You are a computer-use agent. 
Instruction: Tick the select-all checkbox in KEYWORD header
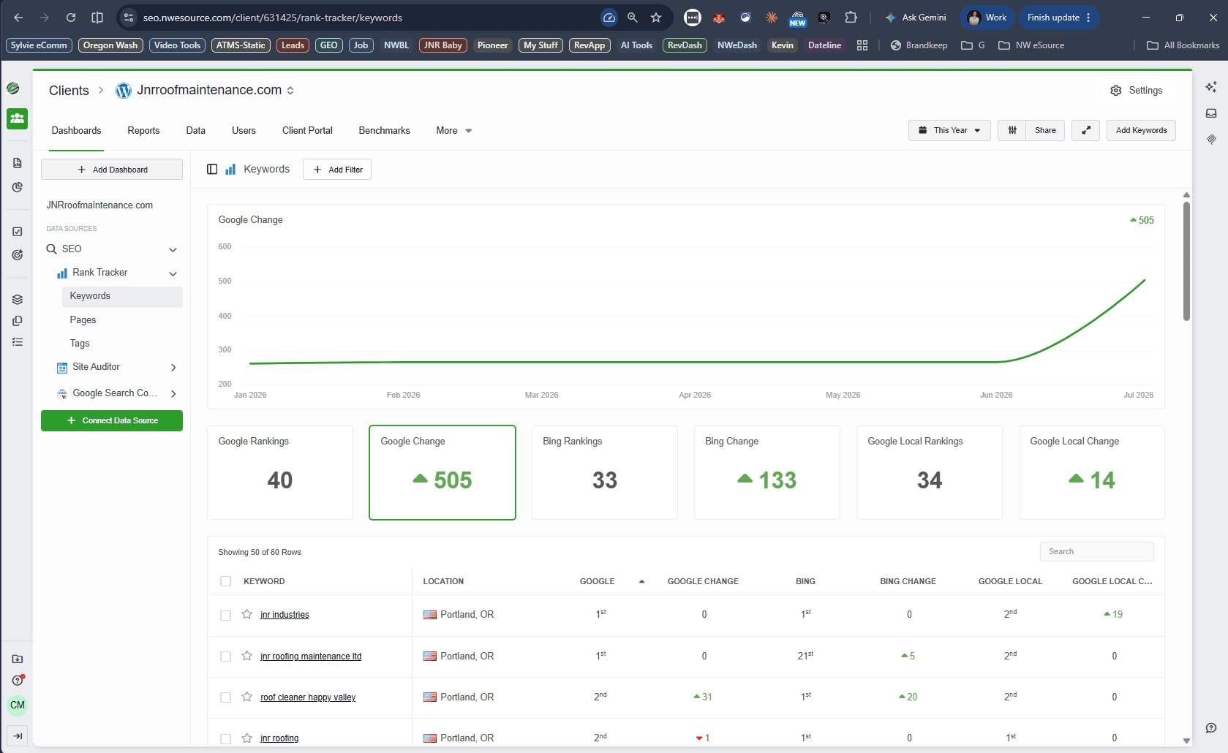pos(225,581)
